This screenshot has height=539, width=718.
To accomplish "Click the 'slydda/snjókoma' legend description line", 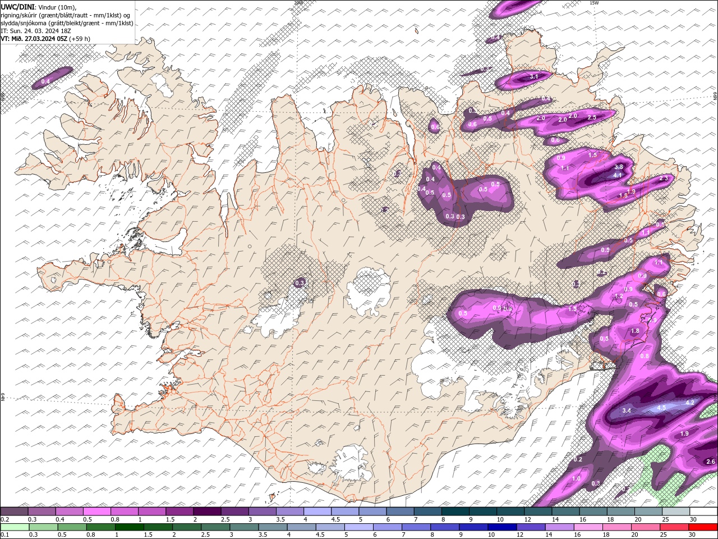I will (67, 23).
